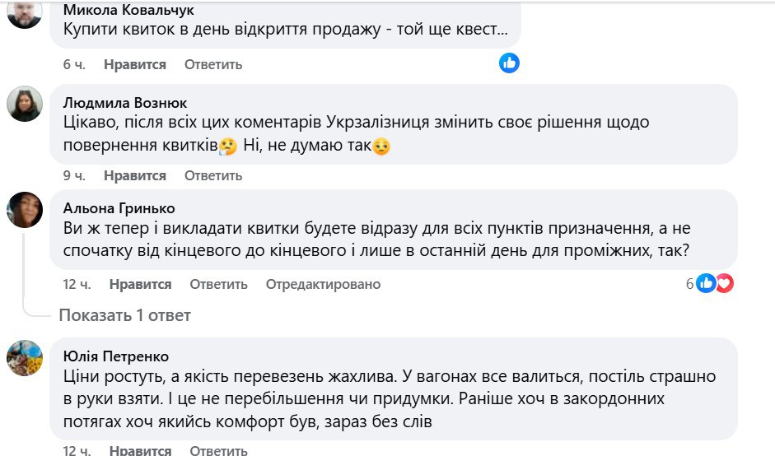View edit history via Отредактировано
775x456 pixels.
(323, 284)
